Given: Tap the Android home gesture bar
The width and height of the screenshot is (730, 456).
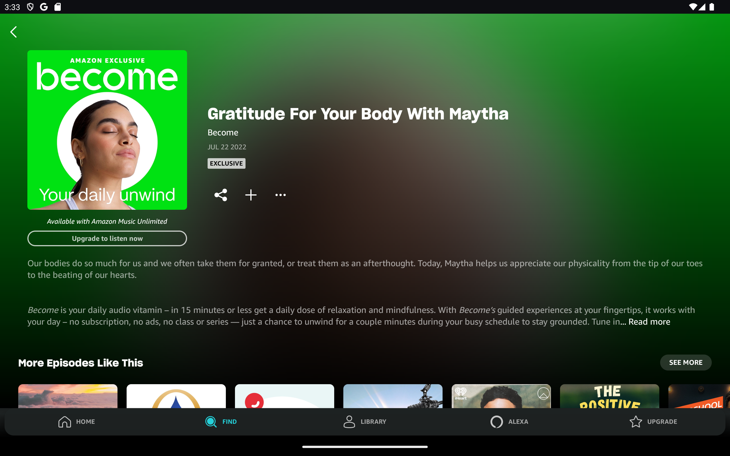Looking at the screenshot, I should [365, 447].
